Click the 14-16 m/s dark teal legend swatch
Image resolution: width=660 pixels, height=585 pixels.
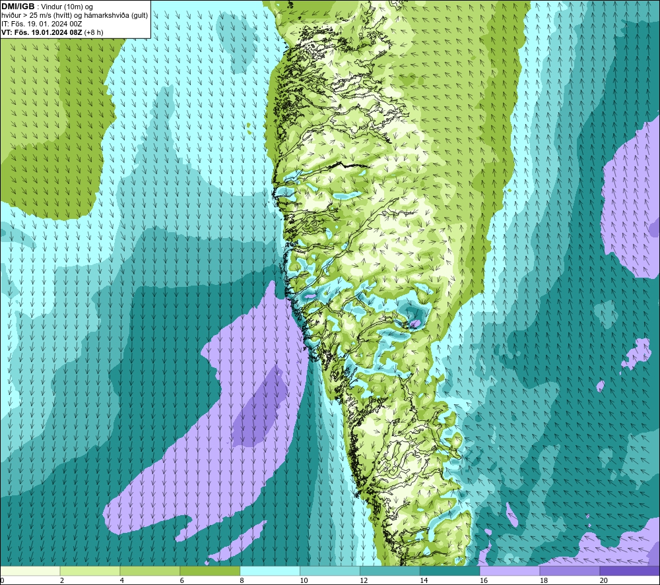pyautogui.click(x=449, y=570)
